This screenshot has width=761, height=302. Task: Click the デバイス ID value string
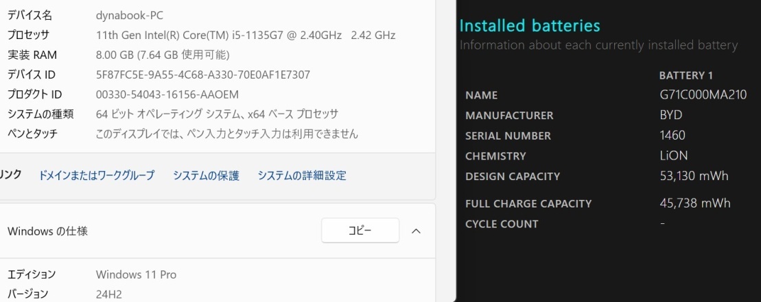click(x=203, y=75)
